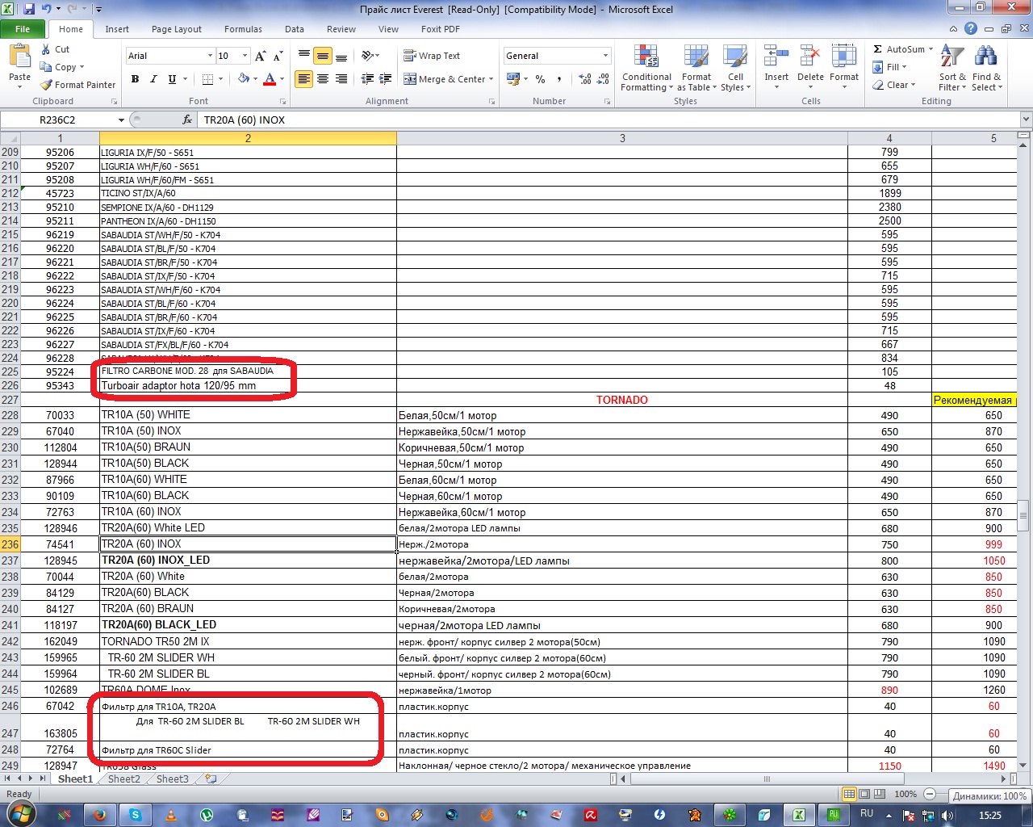The image size is (1033, 827).
Task: Switch to the Formulas tab
Action: [x=243, y=29]
